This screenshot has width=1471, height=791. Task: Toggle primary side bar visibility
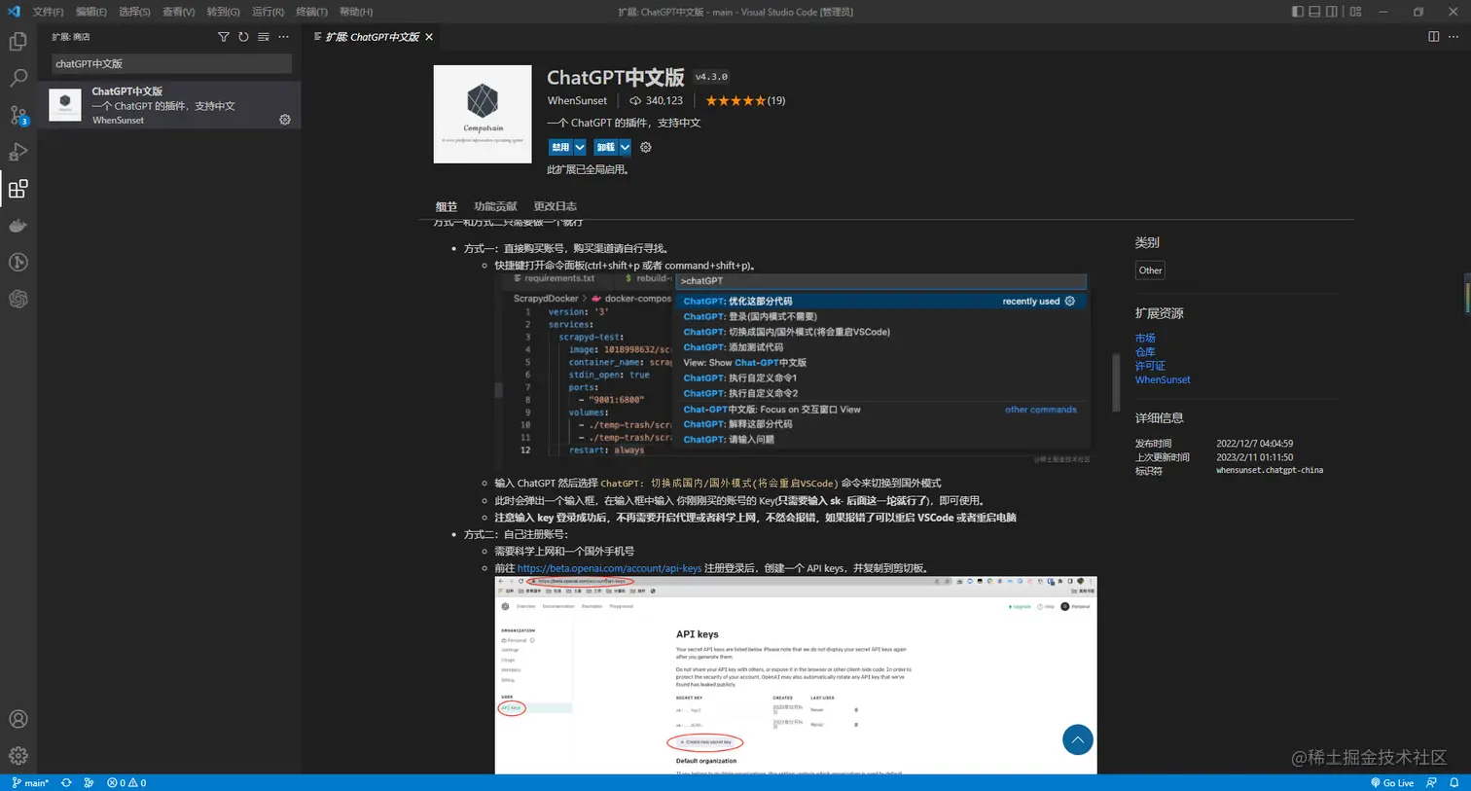coord(1298,12)
